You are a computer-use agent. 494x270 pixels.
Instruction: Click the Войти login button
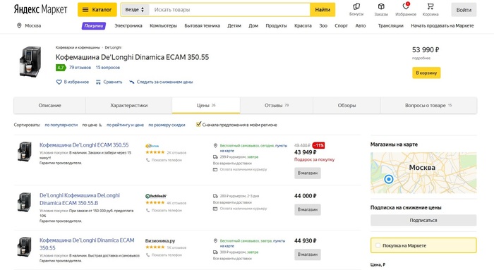tap(464, 10)
